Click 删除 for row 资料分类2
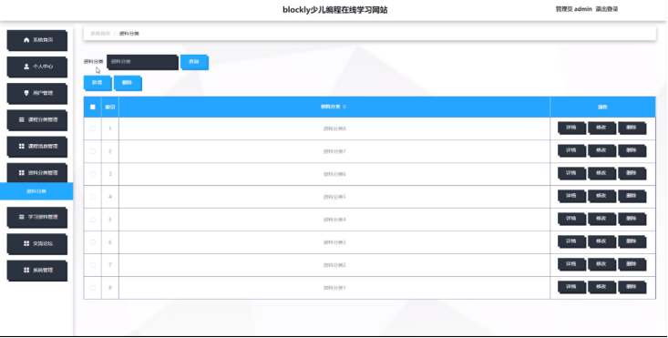Image resolution: width=668 pixels, height=338 pixels. [x=632, y=265]
